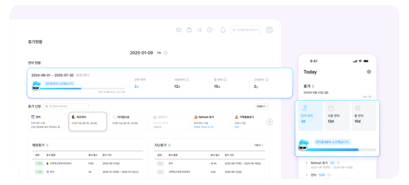Click the airplane icon on 총 연차 tile
Image resolution: width=409 pixels, height=185 pixels.
[358, 108]
